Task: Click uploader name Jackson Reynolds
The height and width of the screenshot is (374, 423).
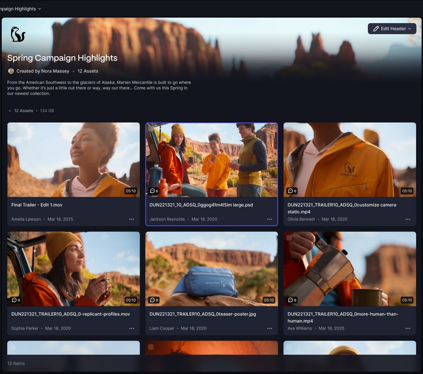Action: (167, 219)
